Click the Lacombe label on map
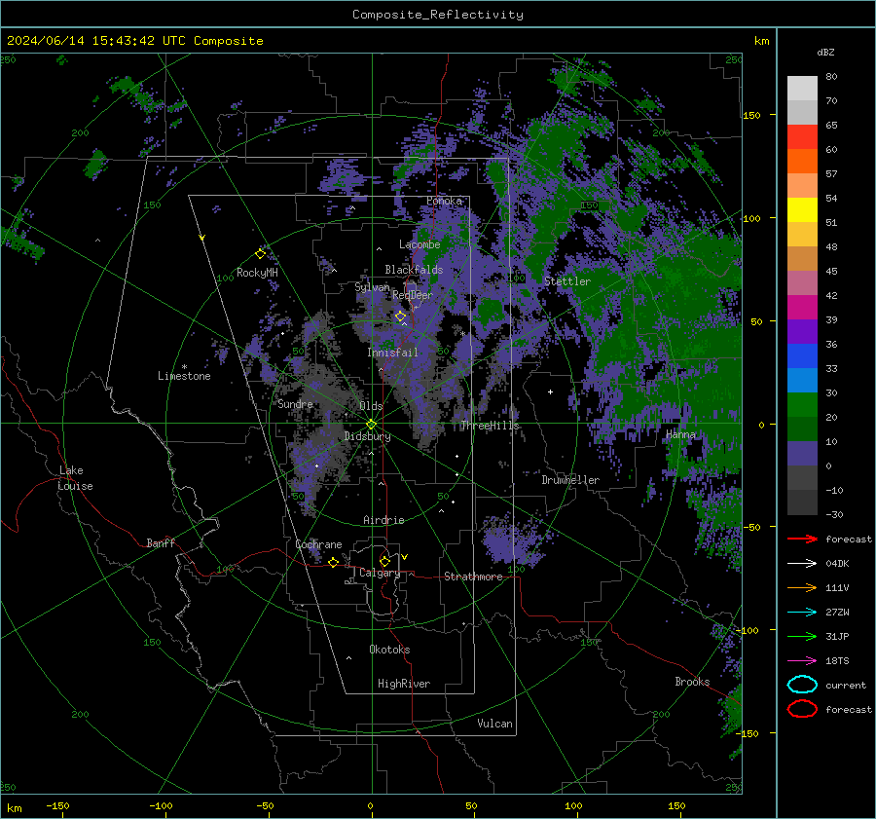The image size is (876, 819). coord(420,244)
